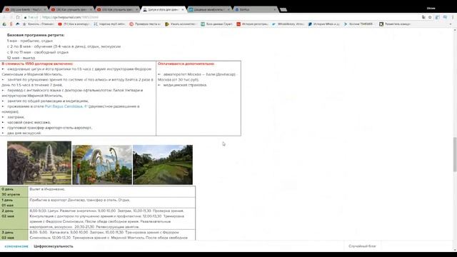Click the '0 день 30 апреля' table cell
457x257 pixels.
pyautogui.click(x=14, y=192)
